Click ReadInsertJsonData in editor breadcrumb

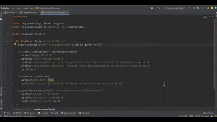pos(22,109)
